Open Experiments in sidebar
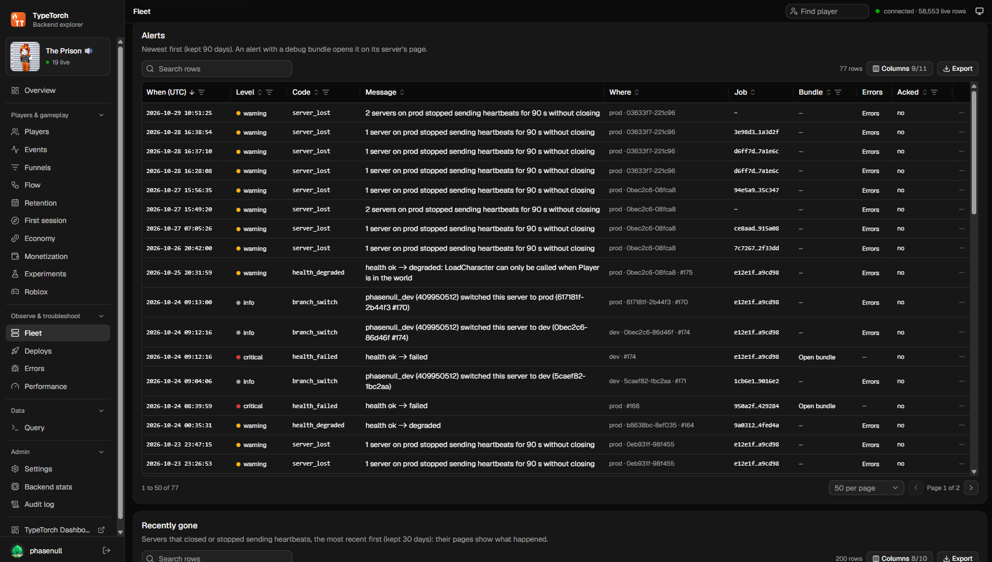The image size is (992, 562). 58,274
